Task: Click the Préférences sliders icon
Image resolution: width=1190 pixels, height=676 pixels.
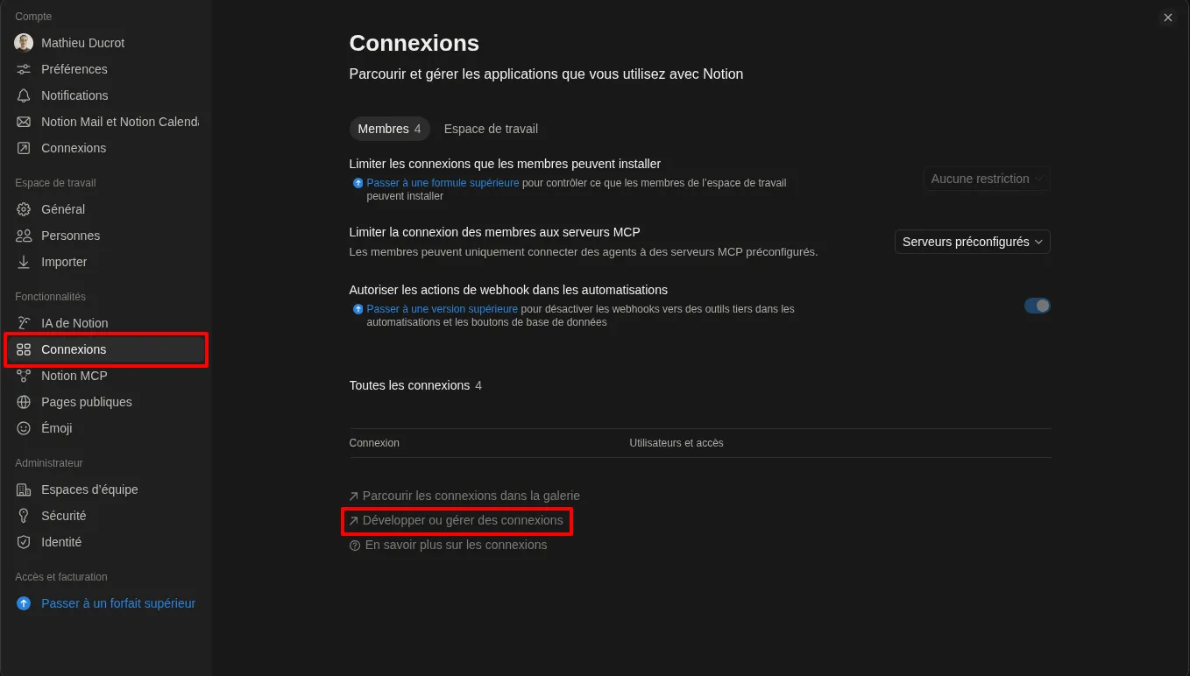Action: click(x=24, y=69)
